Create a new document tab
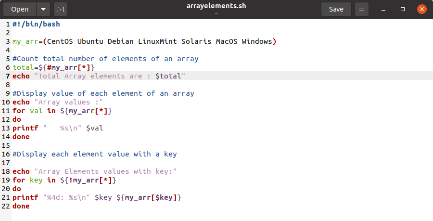Image resolution: width=433 pixels, height=221 pixels. (61, 9)
